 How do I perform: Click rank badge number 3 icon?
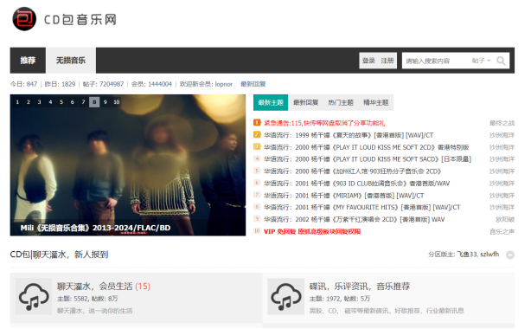click(x=257, y=146)
